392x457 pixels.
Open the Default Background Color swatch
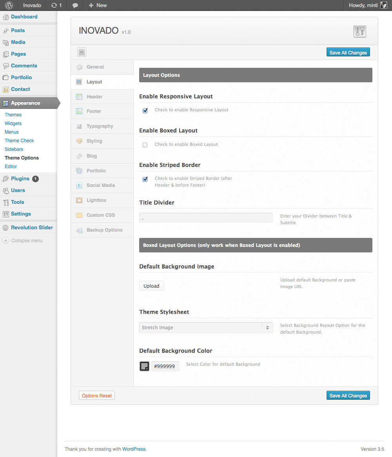pyautogui.click(x=144, y=366)
